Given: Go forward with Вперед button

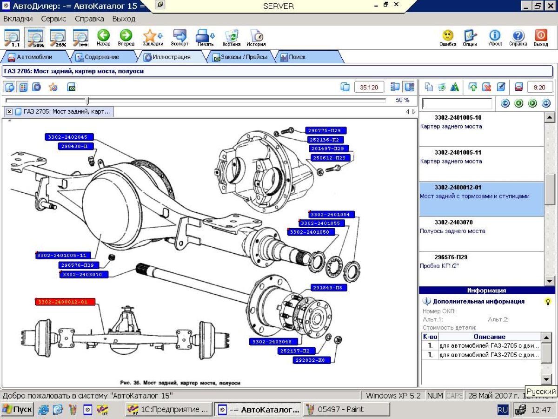Looking at the screenshot, I should (126, 38).
